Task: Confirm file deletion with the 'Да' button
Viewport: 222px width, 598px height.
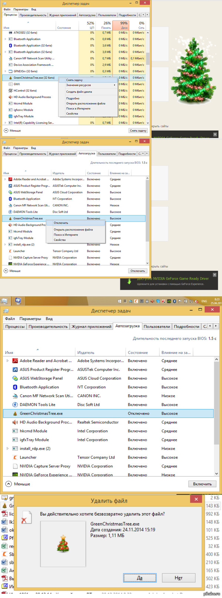Action: tap(139, 578)
